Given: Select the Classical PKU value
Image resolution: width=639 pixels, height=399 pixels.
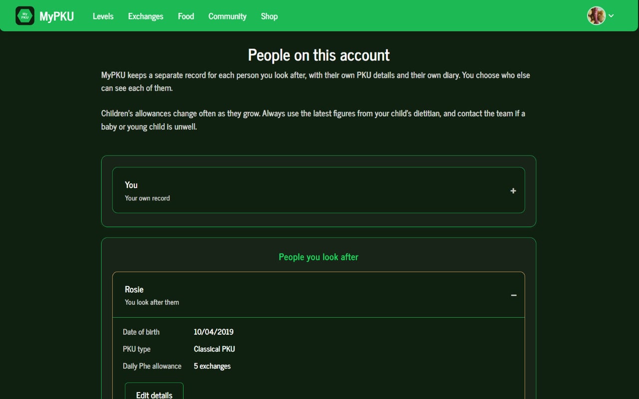Looking at the screenshot, I should [x=214, y=349].
